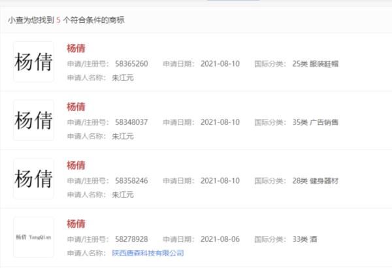Open applicant link 陕西唐森科技有限公司
This screenshot has height=268, width=392.
pyautogui.click(x=148, y=253)
